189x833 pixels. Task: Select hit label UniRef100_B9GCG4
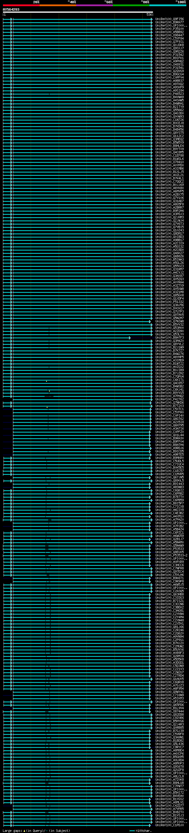(x=169, y=74)
